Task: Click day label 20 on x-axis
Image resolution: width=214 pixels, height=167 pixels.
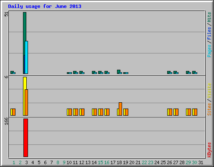Action: click(132, 162)
